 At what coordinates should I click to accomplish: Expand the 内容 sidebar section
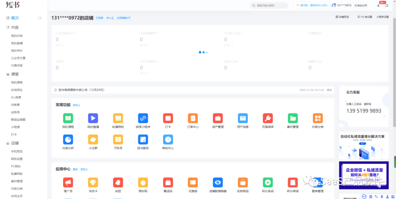point(15,27)
